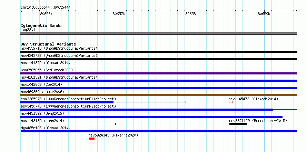This screenshot has height=152, width=307.
Task: Select the black bar under nsv4343722
Action: click(159, 59)
